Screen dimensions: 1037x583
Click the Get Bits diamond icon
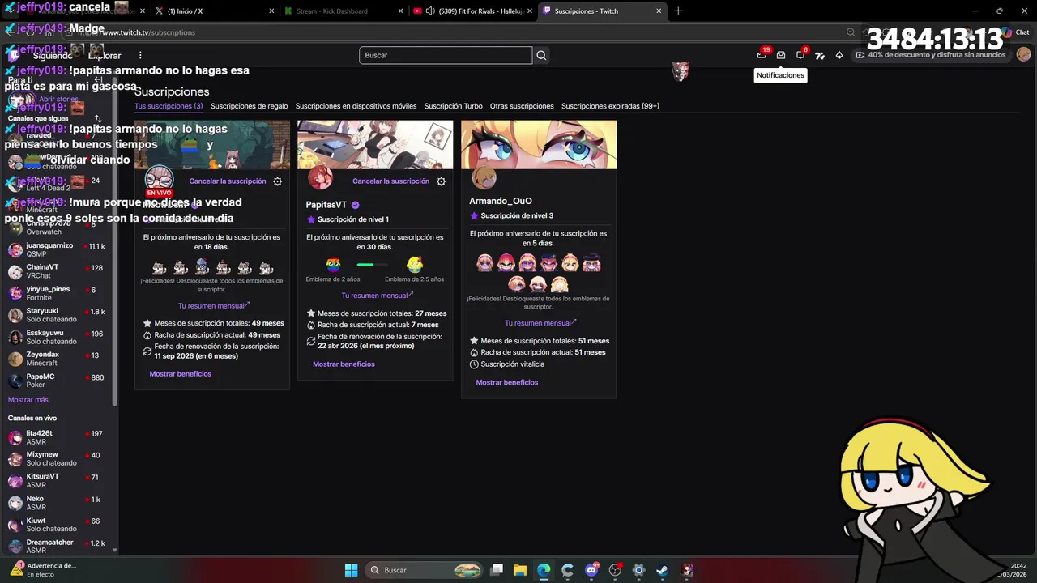click(839, 55)
